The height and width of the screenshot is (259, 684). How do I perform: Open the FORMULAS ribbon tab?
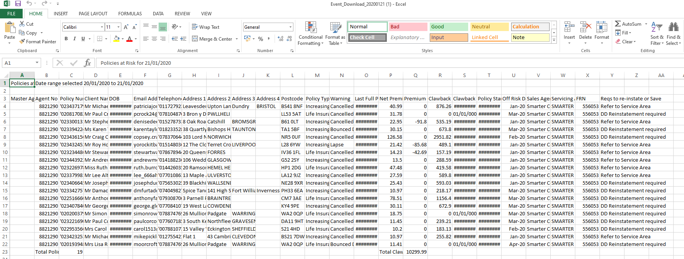(130, 13)
